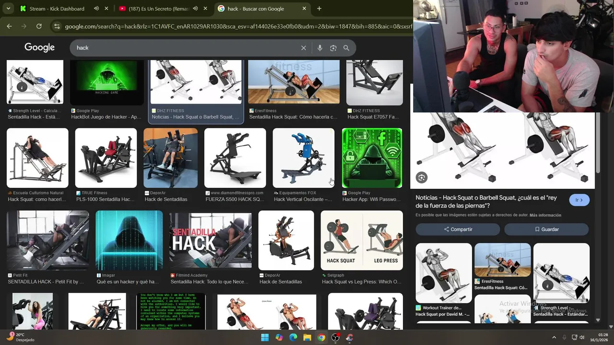Screen dimensions: 614x345
Task: Clear the search query with X
Action: tap(303, 48)
